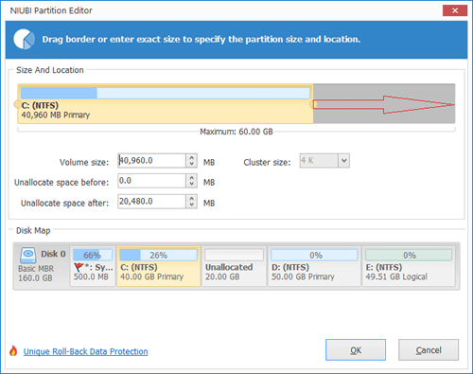Click the left border handle of C: partition

tap(18, 104)
